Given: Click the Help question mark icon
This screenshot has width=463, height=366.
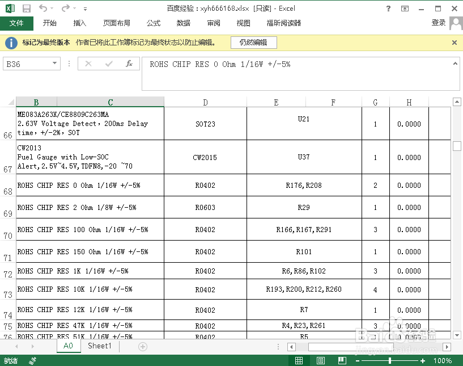Looking at the screenshot, I should (389, 9).
